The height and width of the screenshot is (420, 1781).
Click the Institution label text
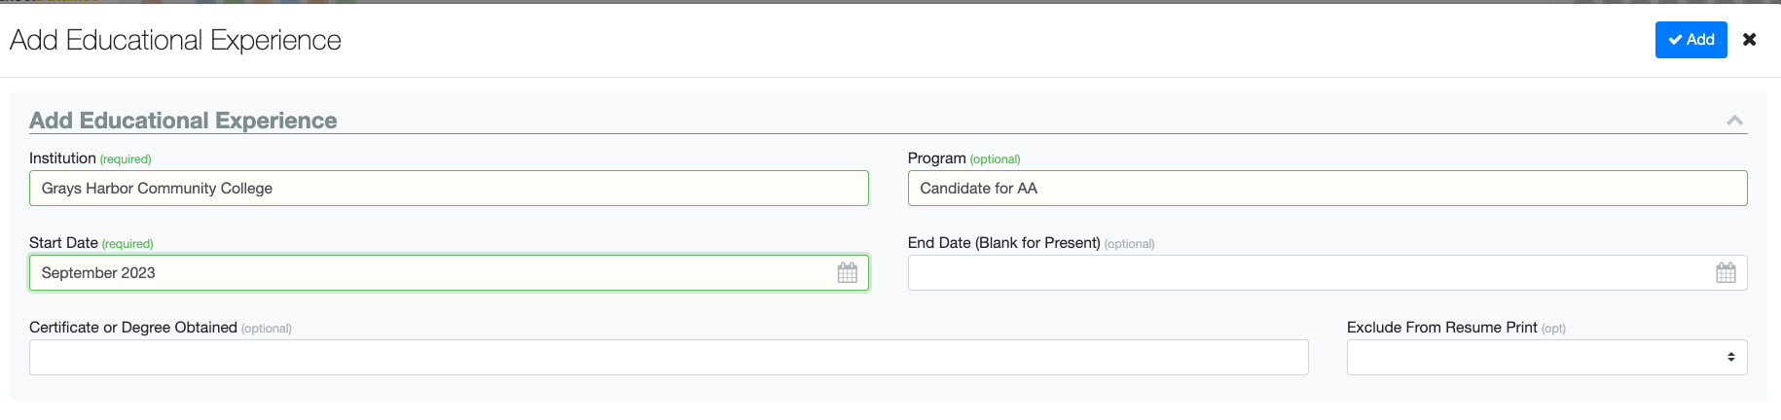pos(62,158)
